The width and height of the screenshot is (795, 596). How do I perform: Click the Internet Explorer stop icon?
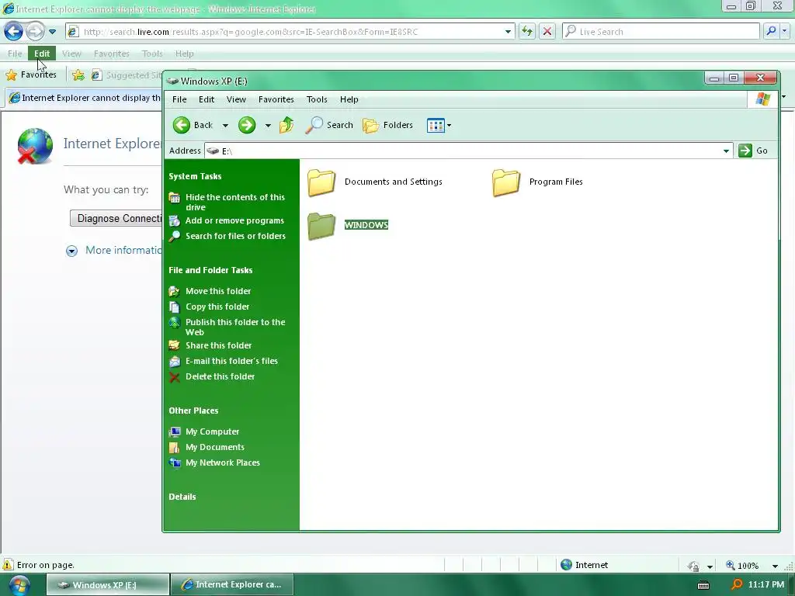547,31
